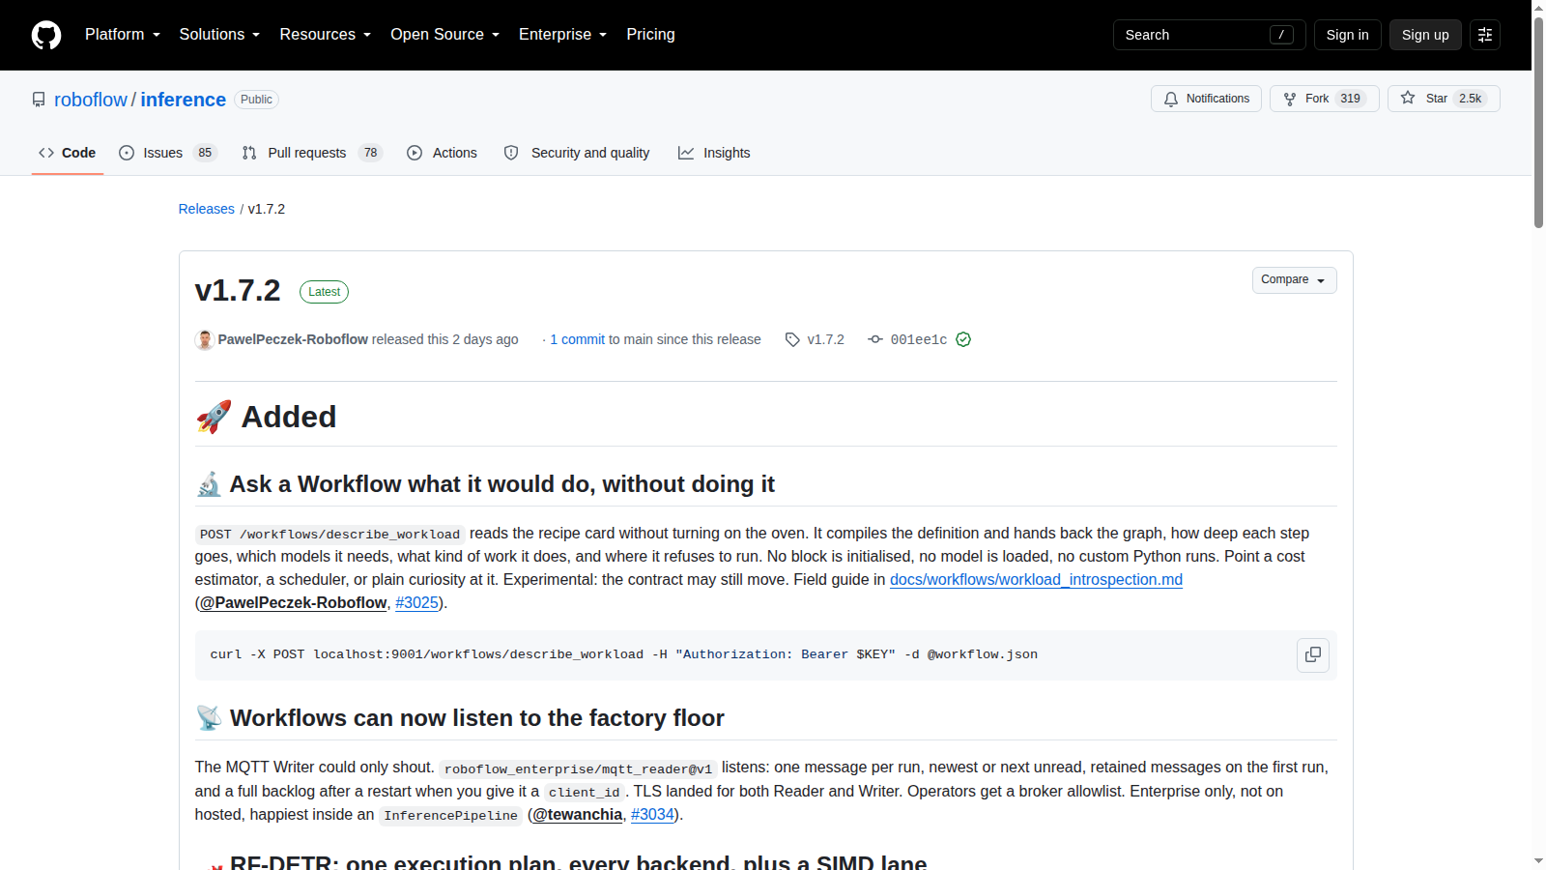1546x870 pixels.
Task: Open the Insights tab
Action: (714, 153)
